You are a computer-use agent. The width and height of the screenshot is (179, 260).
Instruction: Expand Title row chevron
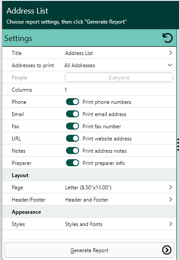(x=171, y=53)
